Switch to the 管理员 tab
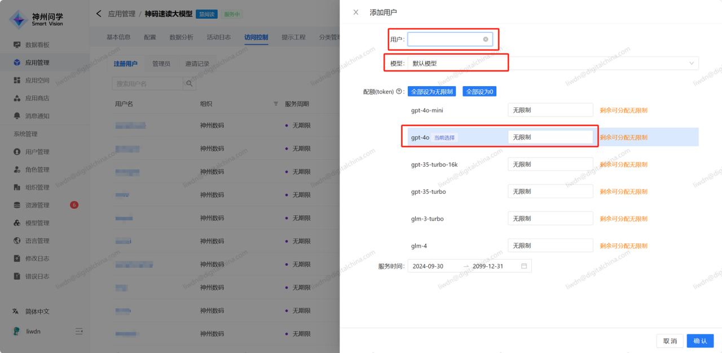This screenshot has height=353, width=722. point(161,64)
